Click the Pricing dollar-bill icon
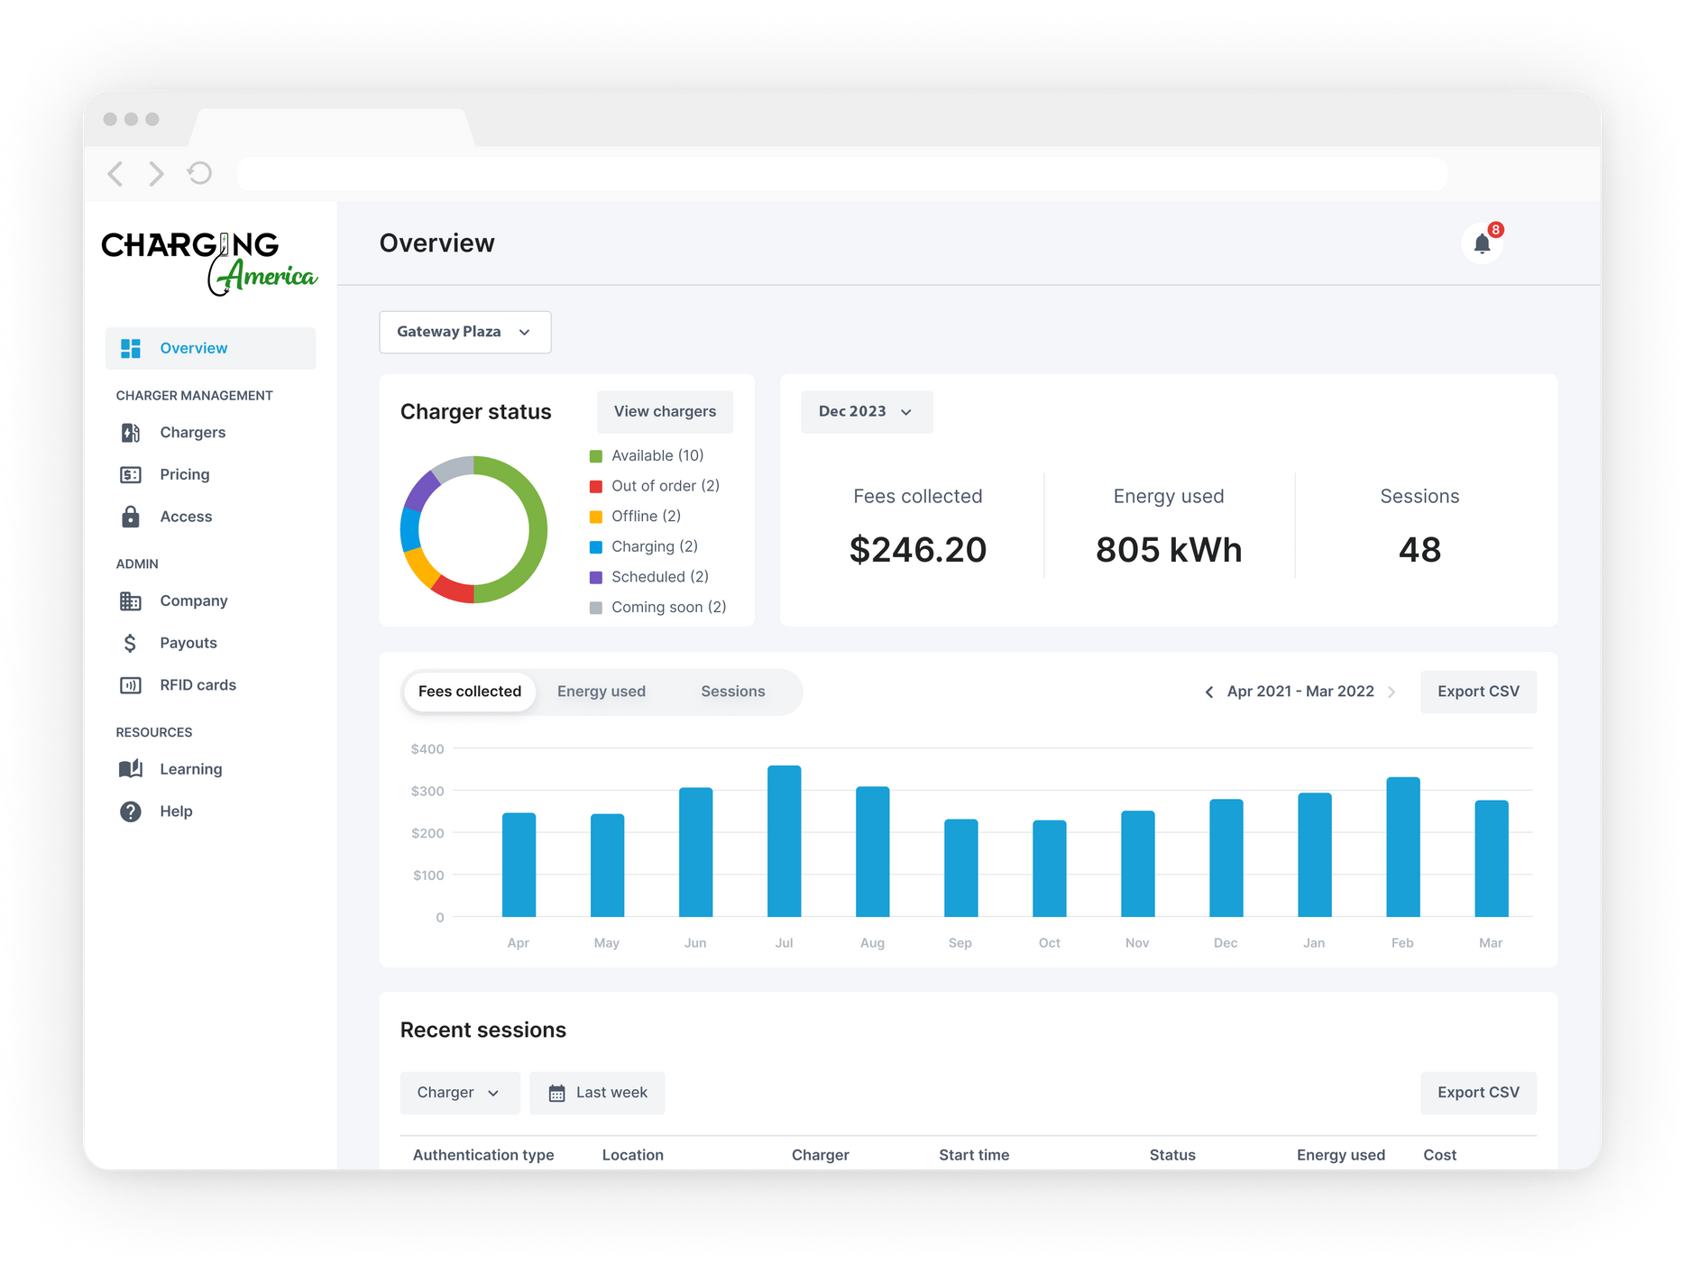This screenshot has width=1690, height=1265. tap(131, 474)
